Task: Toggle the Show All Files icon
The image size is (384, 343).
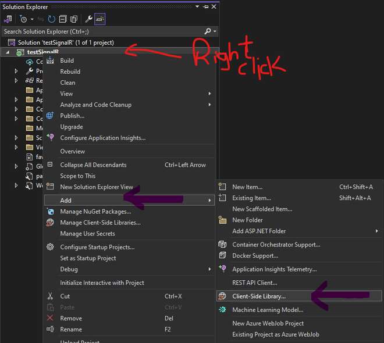Action: [x=74, y=19]
